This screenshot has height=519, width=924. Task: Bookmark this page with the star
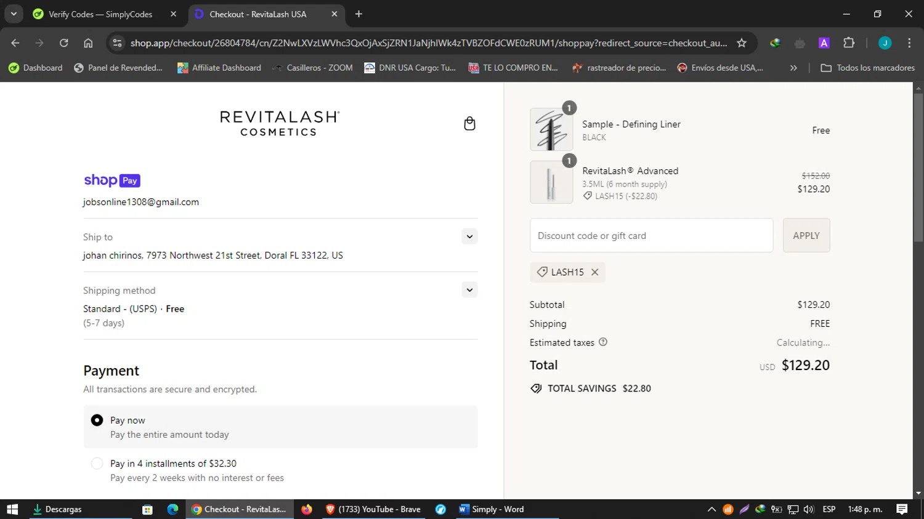pyautogui.click(x=742, y=43)
